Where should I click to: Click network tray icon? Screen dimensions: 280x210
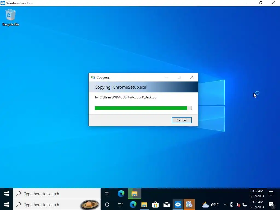pos(245,205)
